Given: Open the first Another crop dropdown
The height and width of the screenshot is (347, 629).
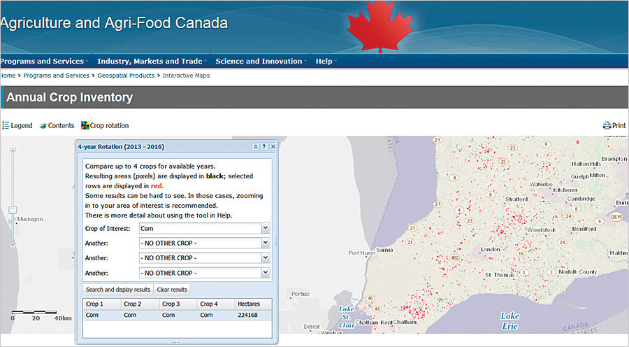Looking at the screenshot, I should pyautogui.click(x=265, y=243).
